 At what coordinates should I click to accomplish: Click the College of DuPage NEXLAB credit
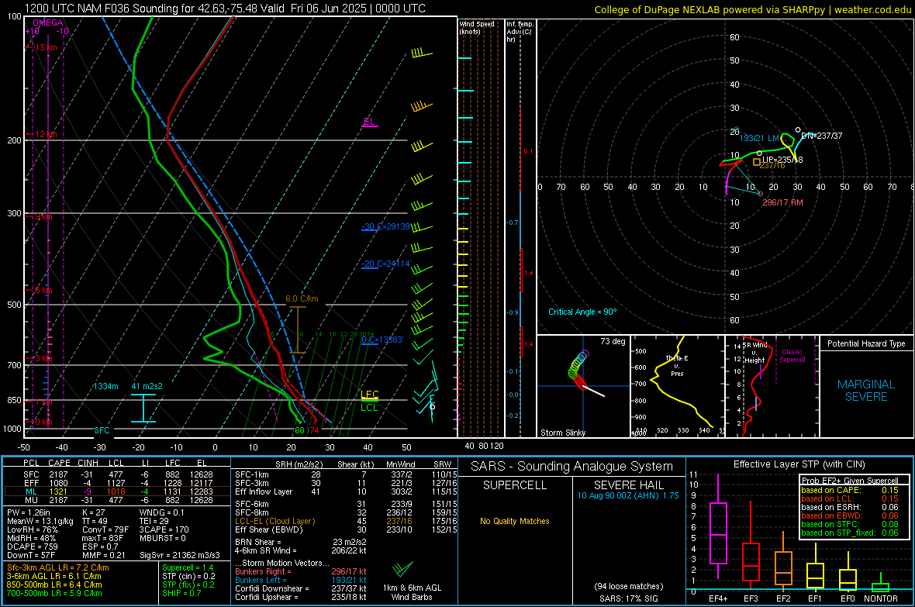(x=752, y=9)
